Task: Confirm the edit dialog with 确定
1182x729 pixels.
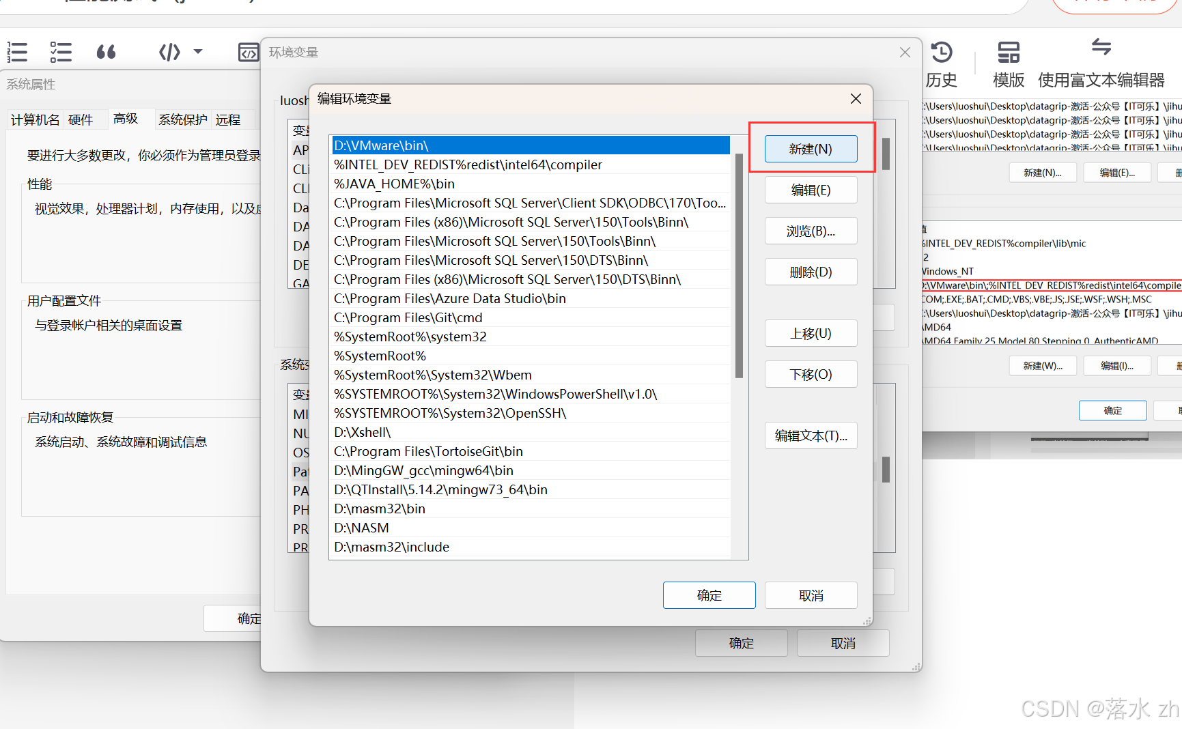Action: (709, 595)
